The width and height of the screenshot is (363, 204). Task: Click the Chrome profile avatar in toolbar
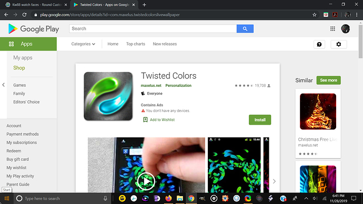(348, 15)
